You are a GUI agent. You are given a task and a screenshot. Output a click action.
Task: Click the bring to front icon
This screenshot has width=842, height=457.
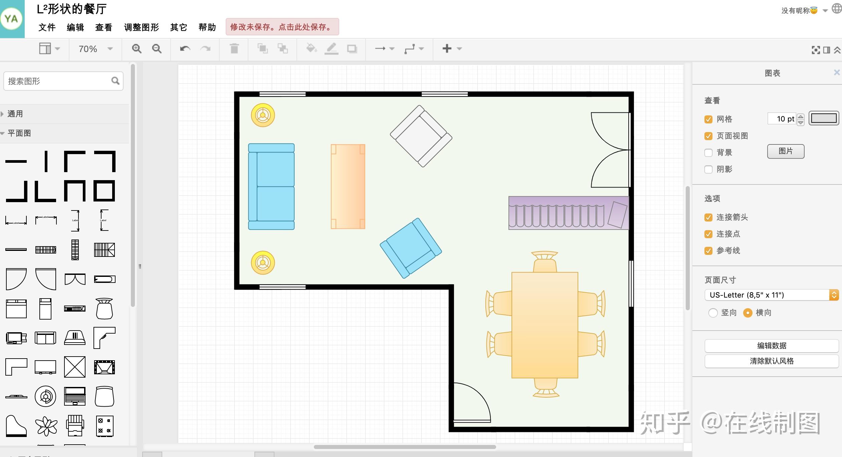coord(263,49)
